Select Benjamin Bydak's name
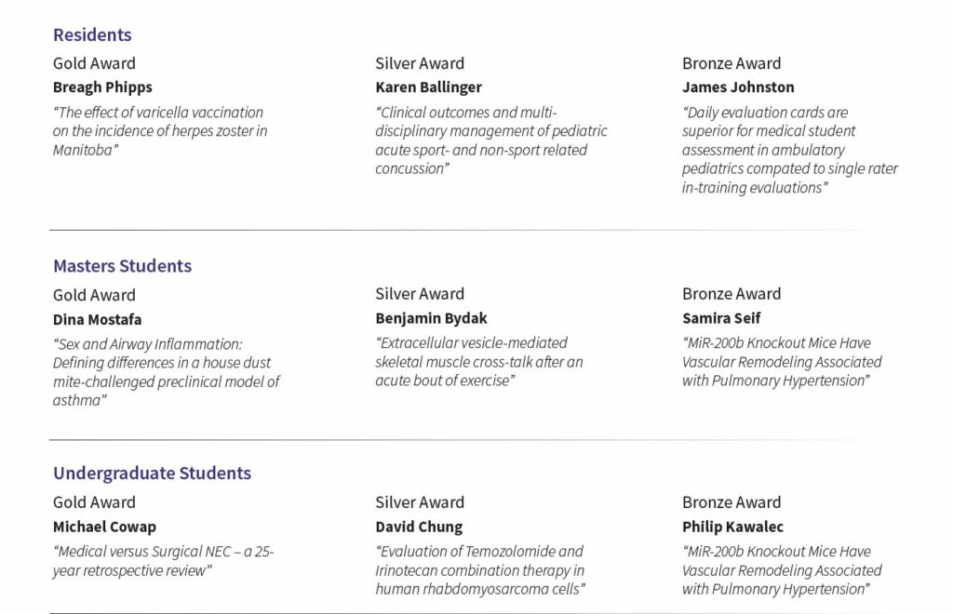Screen dimensions: 953x614 coord(431,318)
